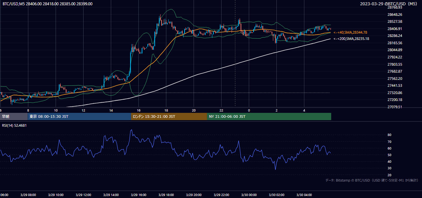This screenshot has height=198, width=422.
Task: Click the 3/29 14:00 time label
Action: click(x=111, y=195)
